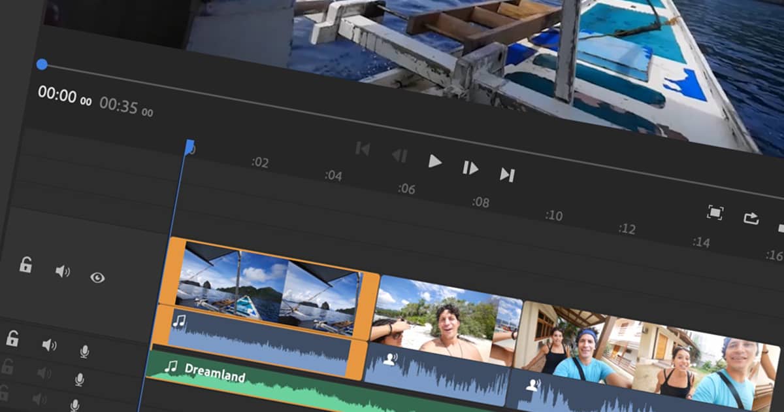Toggle the dimmed speaker just below Dreamland track

[44, 373]
